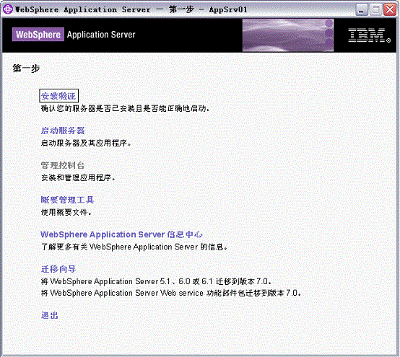
Task: Click the 第一步 page heading
Action: pos(26,69)
